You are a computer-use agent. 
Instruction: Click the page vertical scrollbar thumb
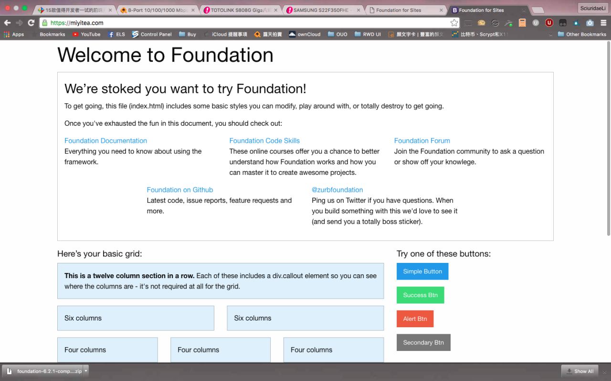pos(608,138)
